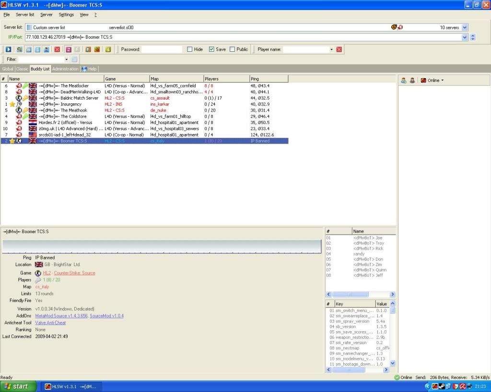Click the red X icon in server toolbar
Viewport: 491px width, 392px height.
pos(57,49)
